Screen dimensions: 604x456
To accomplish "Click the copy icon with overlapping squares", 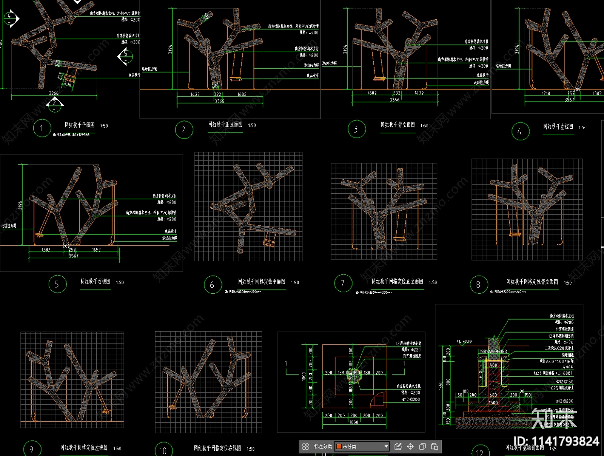I will tap(422, 447).
